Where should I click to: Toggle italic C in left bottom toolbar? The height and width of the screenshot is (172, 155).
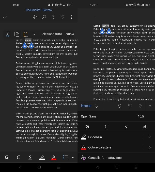click(x=18, y=157)
